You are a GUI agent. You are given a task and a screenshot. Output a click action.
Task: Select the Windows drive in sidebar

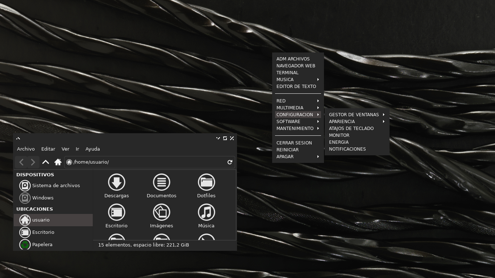[53, 198]
